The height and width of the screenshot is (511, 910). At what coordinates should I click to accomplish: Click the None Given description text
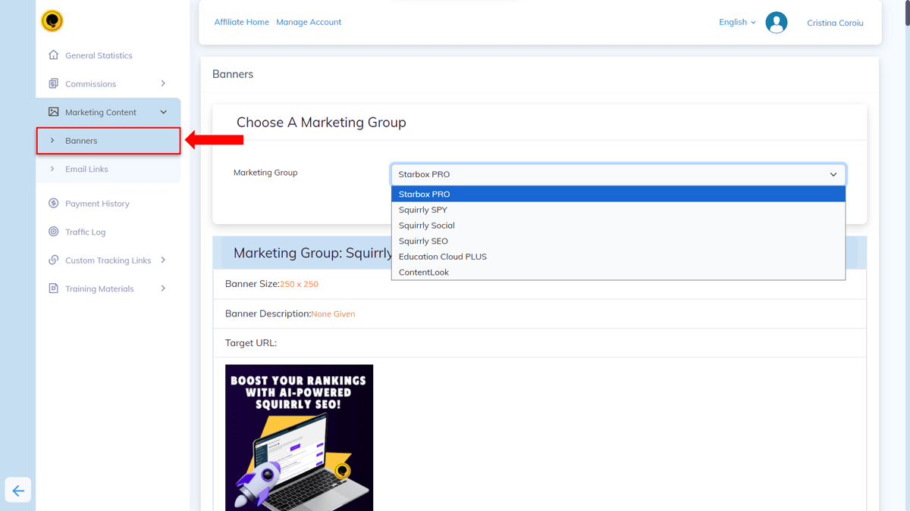tap(333, 313)
